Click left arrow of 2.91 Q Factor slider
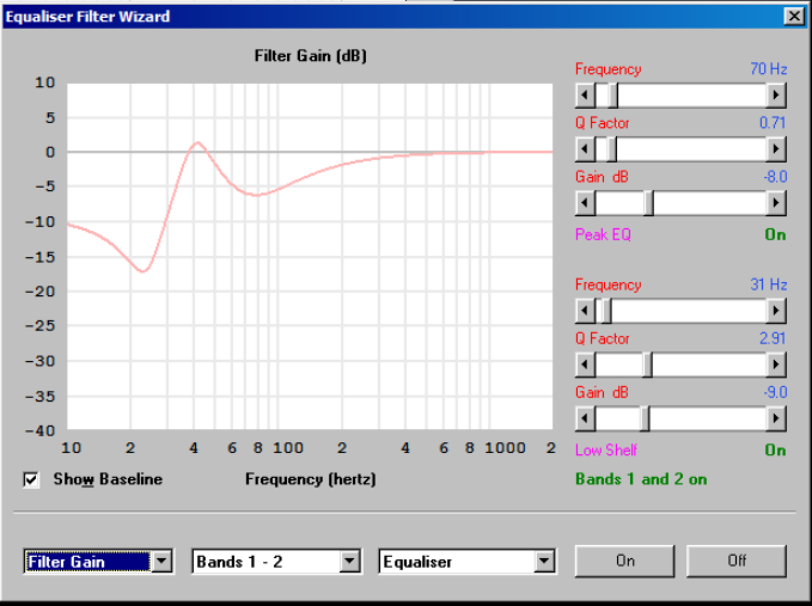 (585, 365)
